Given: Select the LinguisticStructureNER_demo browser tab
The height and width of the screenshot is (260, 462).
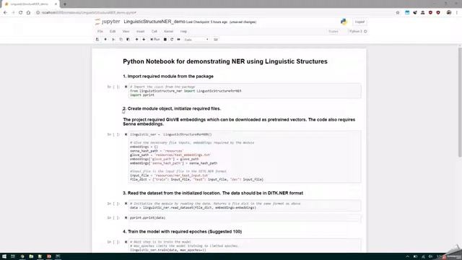Looking at the screenshot, I should [30, 4].
